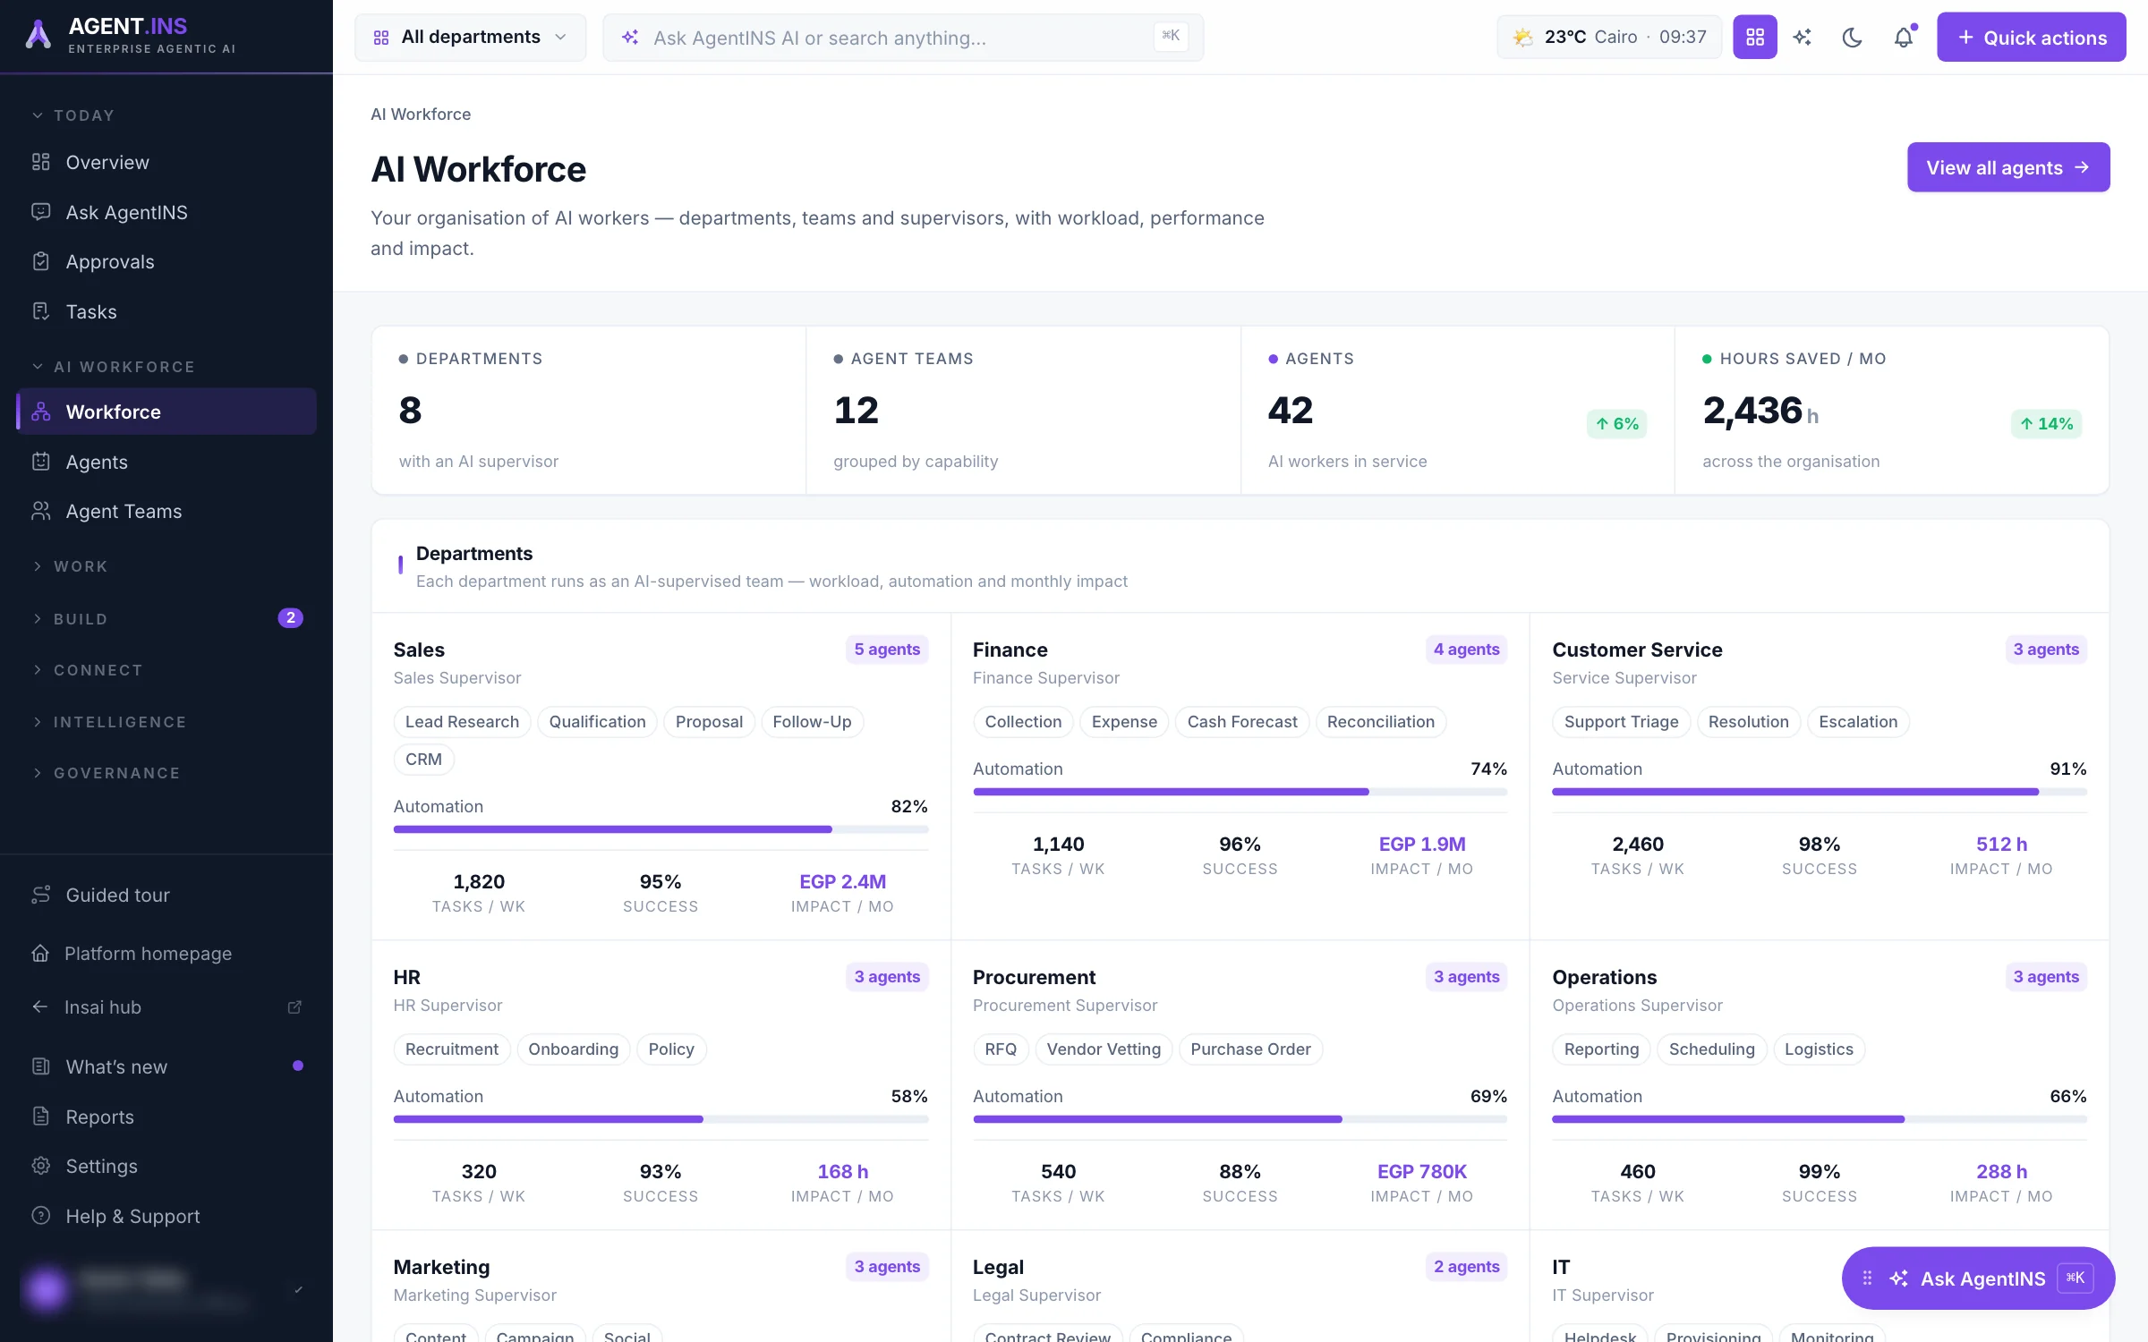Click the 5 agents badge on Sales
The height and width of the screenshot is (1342, 2148).
(887, 650)
